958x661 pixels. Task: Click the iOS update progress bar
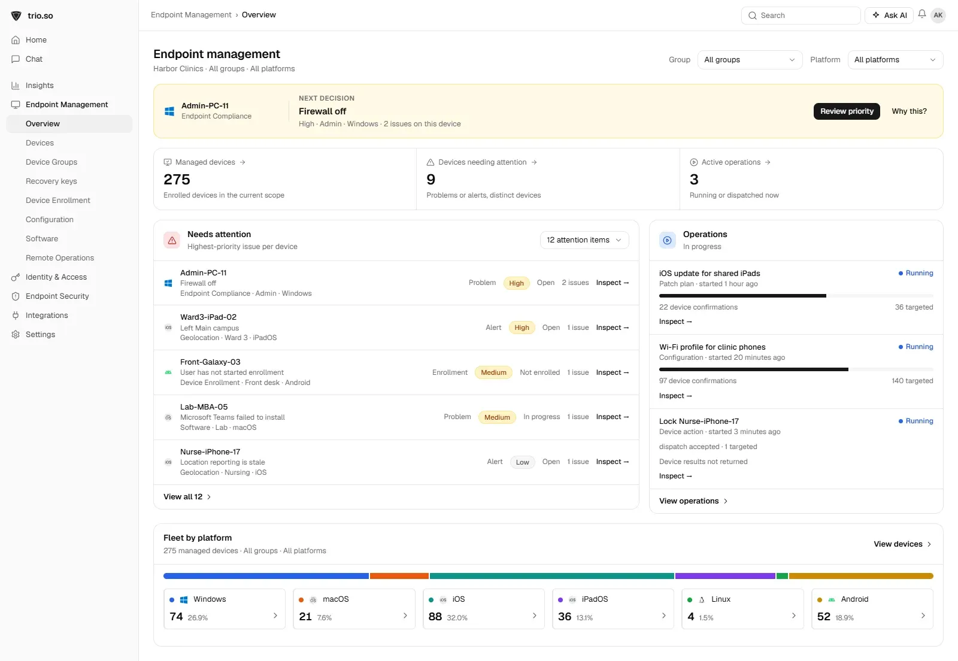[x=796, y=296]
